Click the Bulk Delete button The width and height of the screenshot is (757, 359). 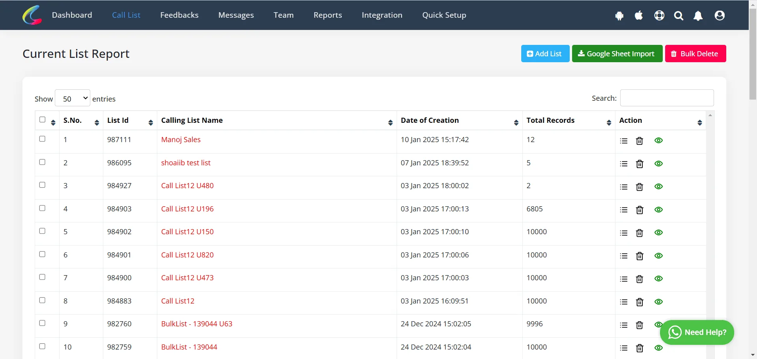click(695, 54)
